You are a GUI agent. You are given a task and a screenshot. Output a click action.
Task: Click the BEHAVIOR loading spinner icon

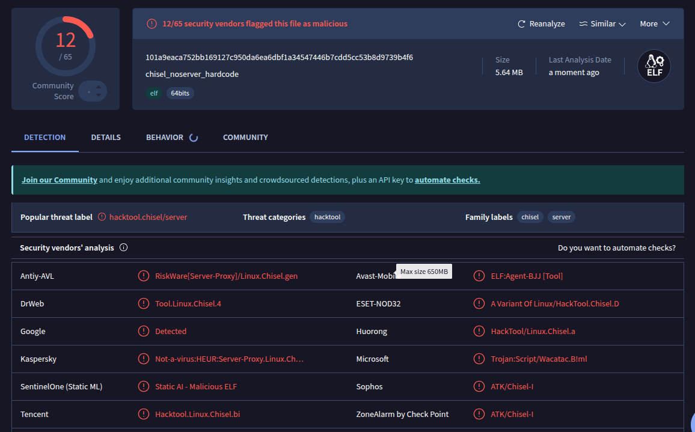point(193,138)
